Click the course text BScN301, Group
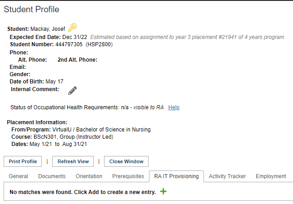Viewport: 293px width, 204px height. click(54, 137)
